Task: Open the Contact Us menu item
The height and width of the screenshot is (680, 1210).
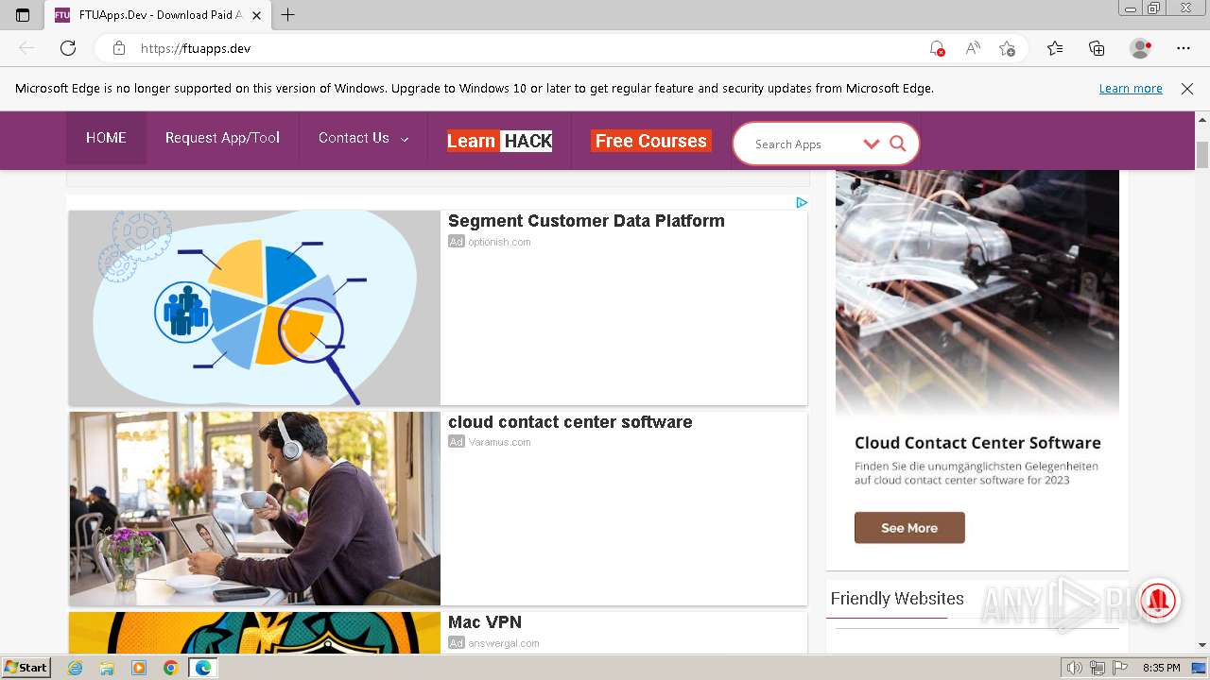Action: [x=354, y=138]
